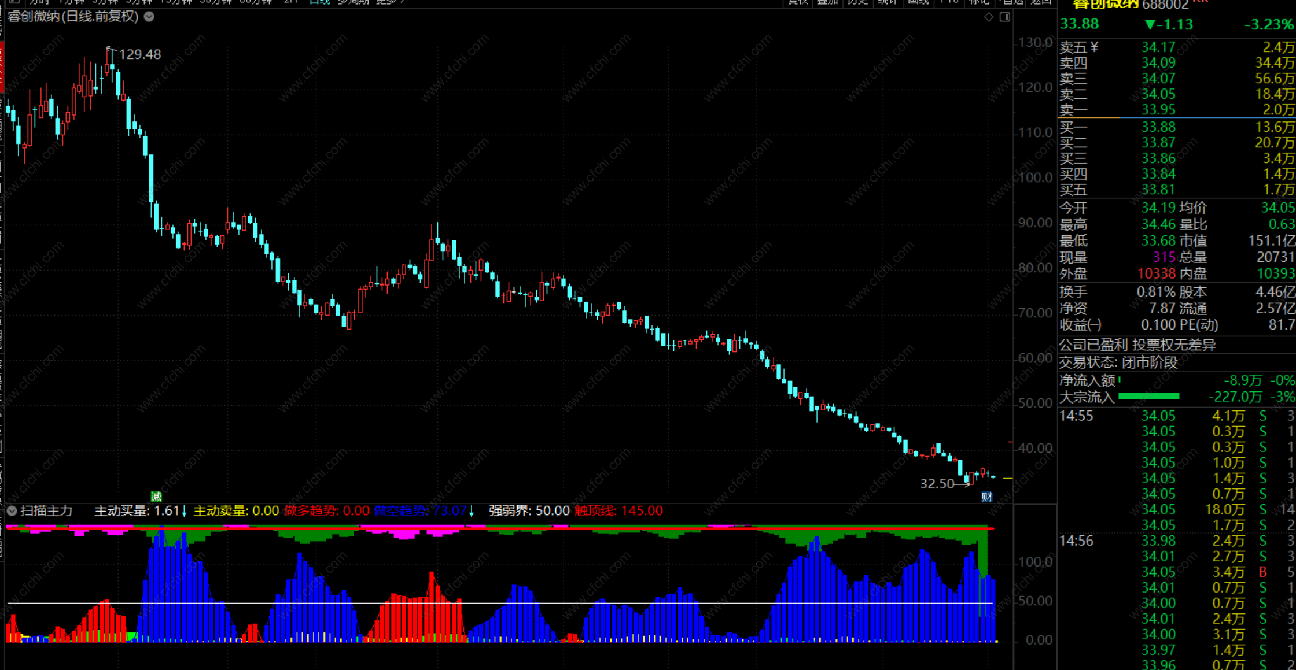Open the 扫描主力 indicator dropdown arrow
Screen dimensions: 1296x670
pyautogui.click(x=12, y=511)
